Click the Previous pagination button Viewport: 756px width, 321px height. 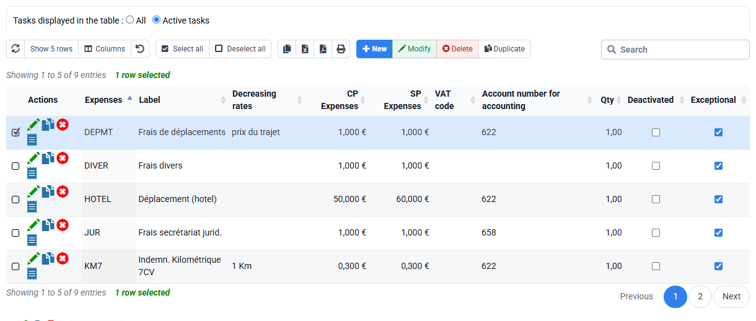[x=636, y=296]
